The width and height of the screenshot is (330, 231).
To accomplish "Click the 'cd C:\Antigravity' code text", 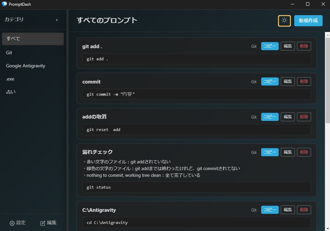I will pyautogui.click(x=107, y=223).
